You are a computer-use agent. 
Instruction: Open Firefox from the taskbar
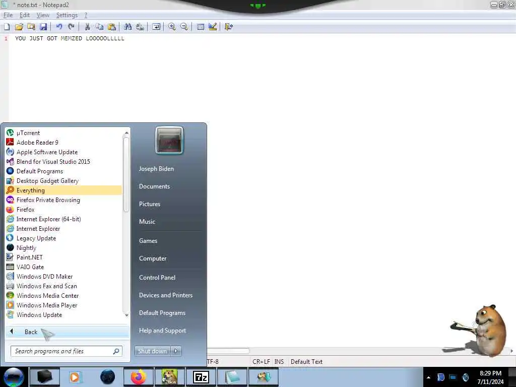click(139, 377)
